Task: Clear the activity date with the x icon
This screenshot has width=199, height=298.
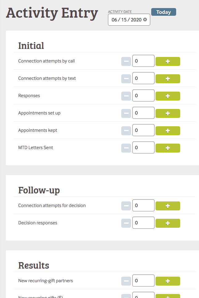Action: [x=145, y=20]
